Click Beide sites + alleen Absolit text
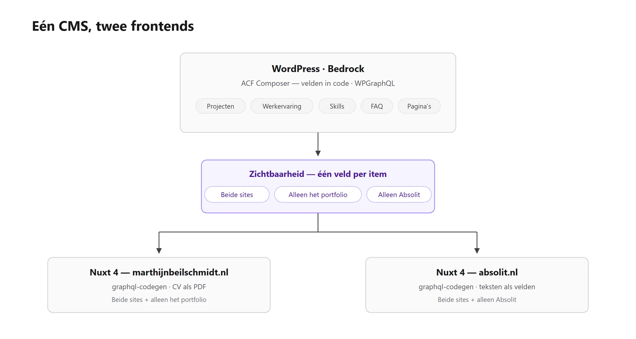Viewport: 636px width, 339px height. [x=477, y=300]
